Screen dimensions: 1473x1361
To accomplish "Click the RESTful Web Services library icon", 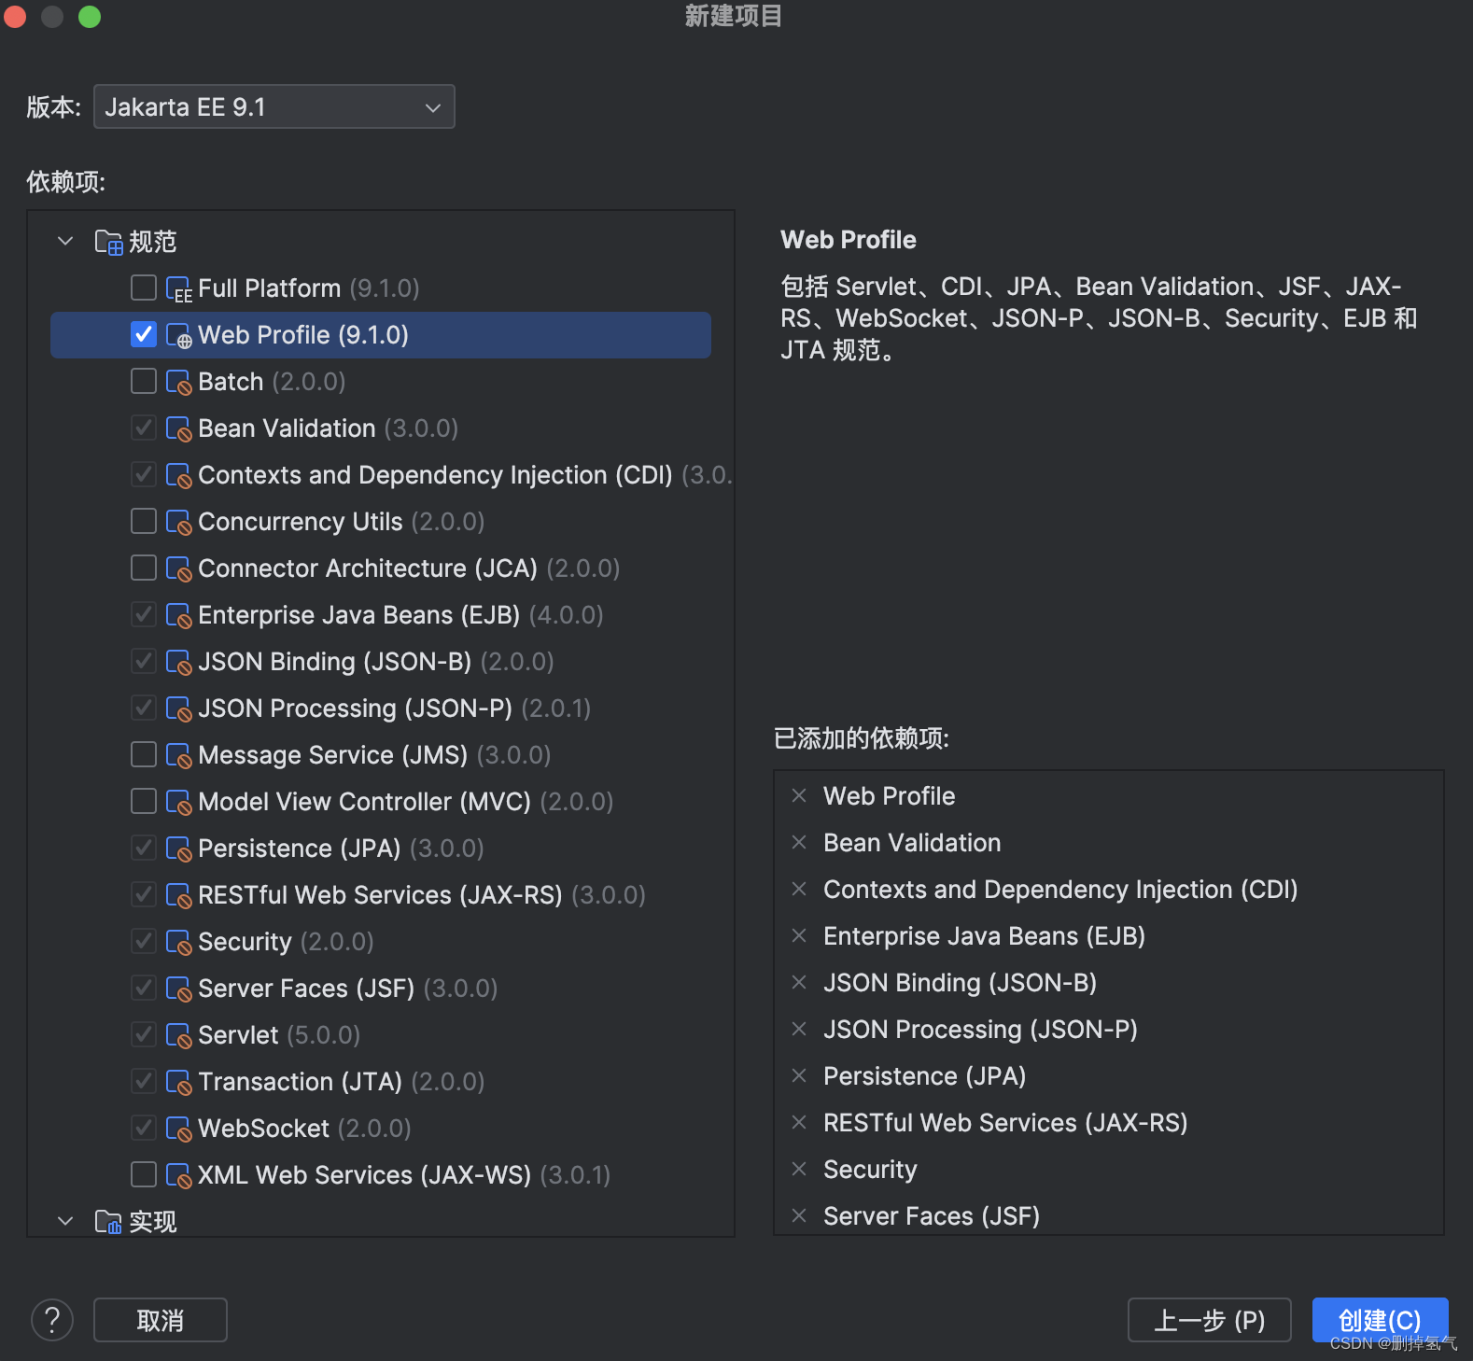I will click(x=179, y=896).
